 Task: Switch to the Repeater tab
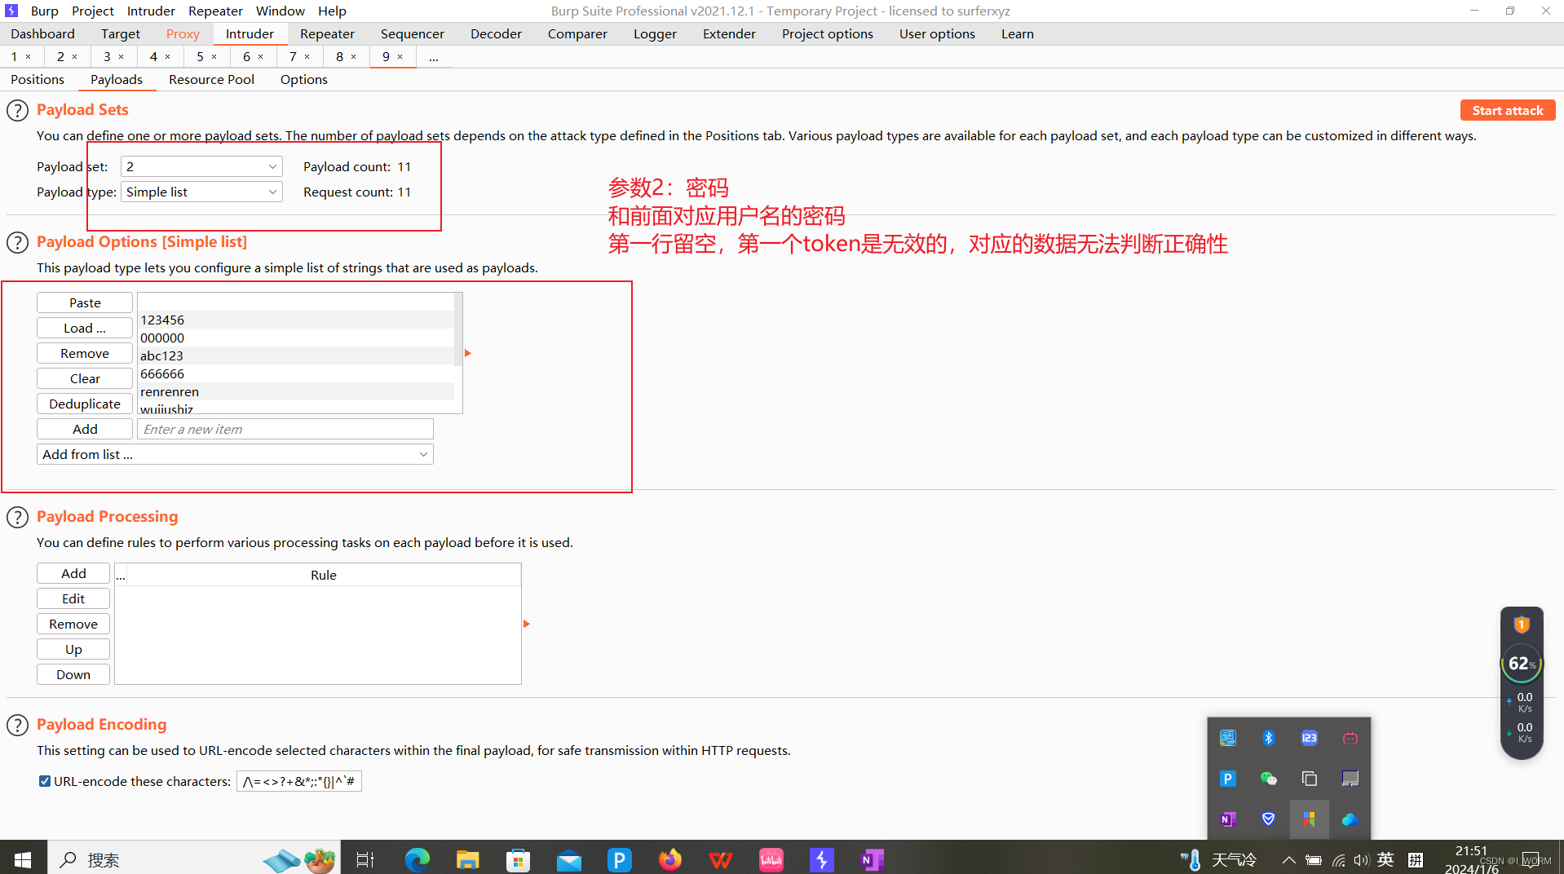[327, 33]
